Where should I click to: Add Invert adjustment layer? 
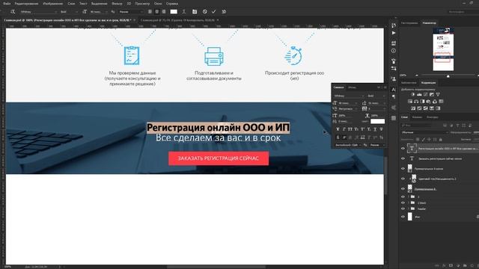pyautogui.click(x=413, y=108)
